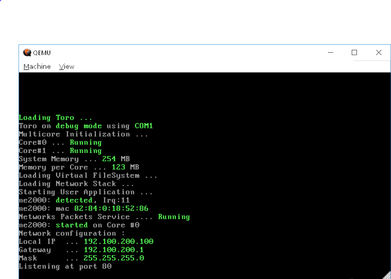Click 'Multicore Initialization ...' line

click(83, 134)
